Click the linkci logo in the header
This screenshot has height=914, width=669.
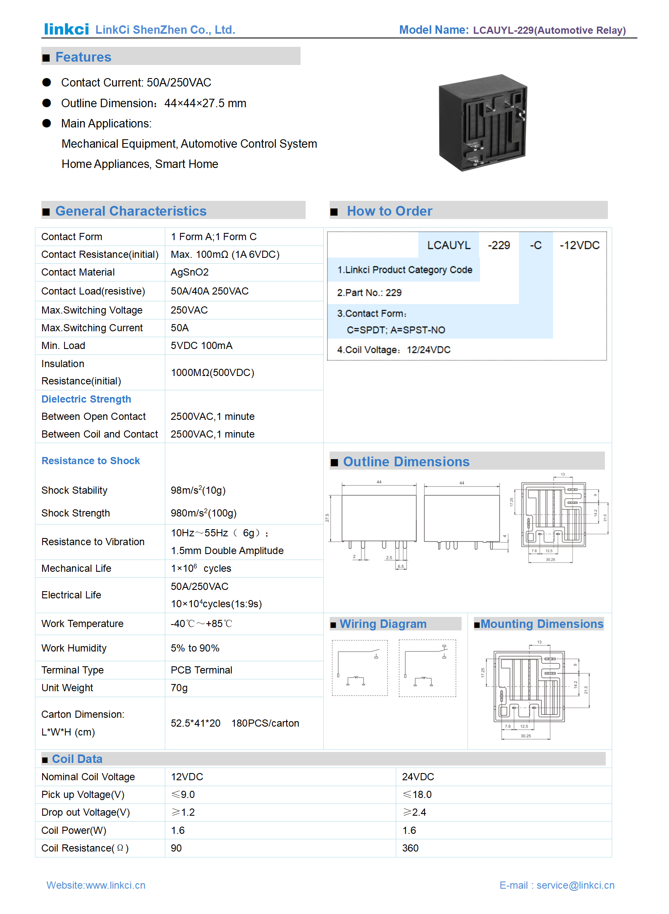point(66,29)
